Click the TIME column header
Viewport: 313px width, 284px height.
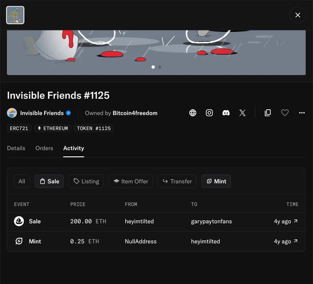(292, 204)
